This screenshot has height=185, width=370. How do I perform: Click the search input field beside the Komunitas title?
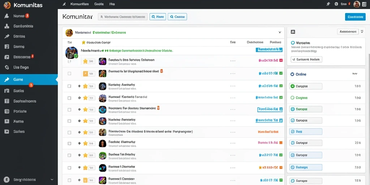(123, 17)
